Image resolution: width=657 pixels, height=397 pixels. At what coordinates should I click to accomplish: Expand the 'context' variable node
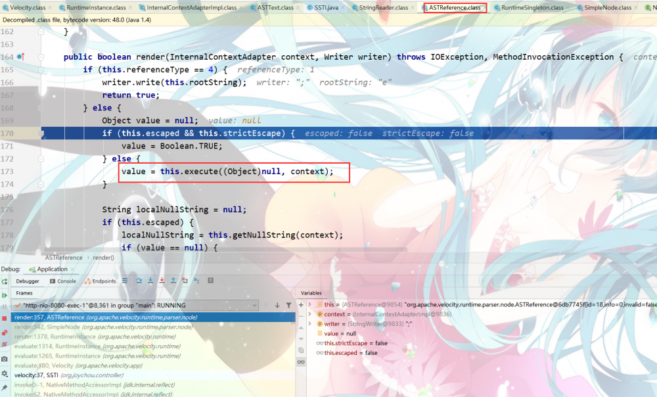point(310,314)
